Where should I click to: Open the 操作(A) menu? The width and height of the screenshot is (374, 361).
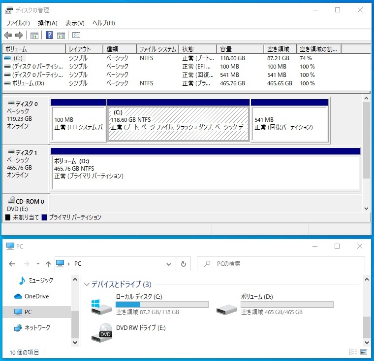(48, 23)
